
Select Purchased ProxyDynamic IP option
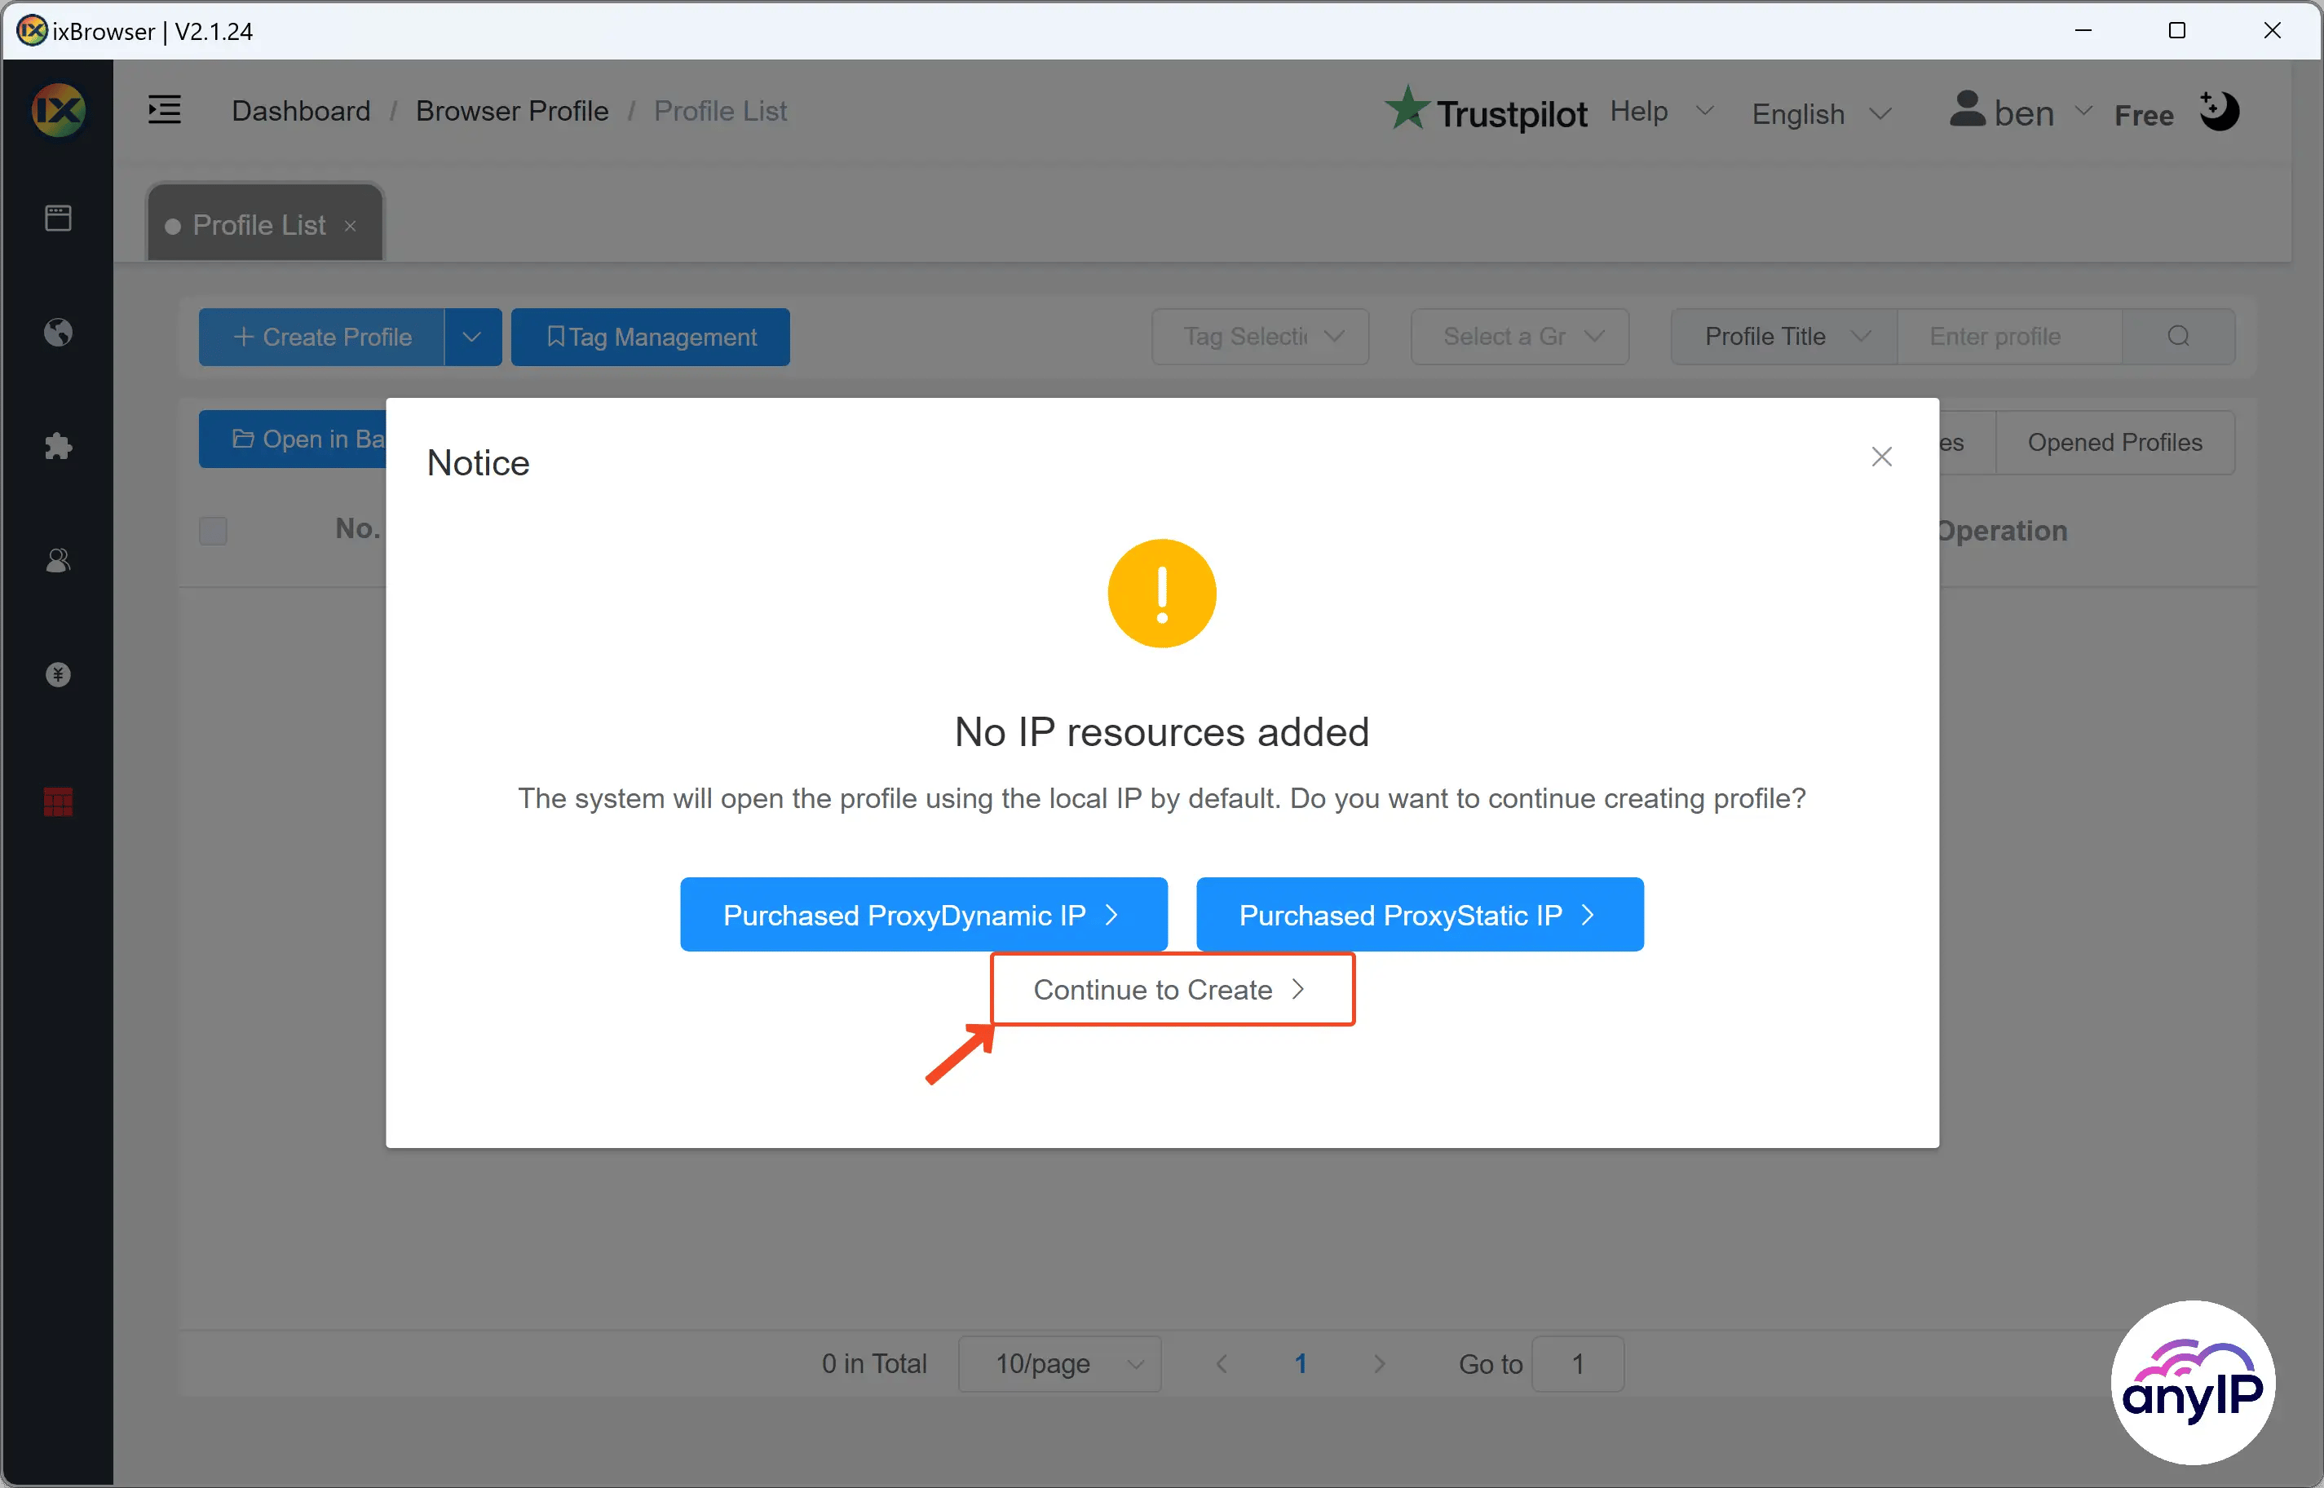(923, 914)
